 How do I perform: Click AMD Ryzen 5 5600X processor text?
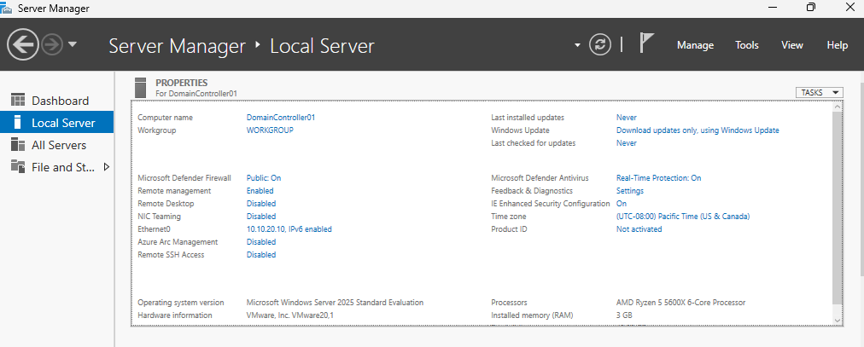pyautogui.click(x=680, y=303)
